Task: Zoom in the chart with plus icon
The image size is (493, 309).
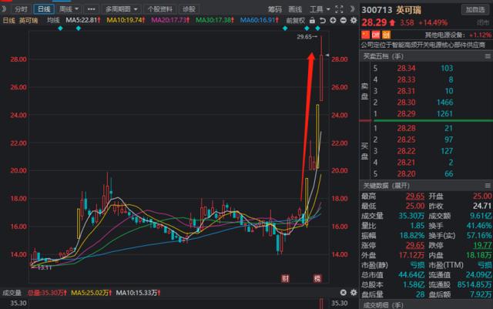Action: pyautogui.click(x=332, y=20)
